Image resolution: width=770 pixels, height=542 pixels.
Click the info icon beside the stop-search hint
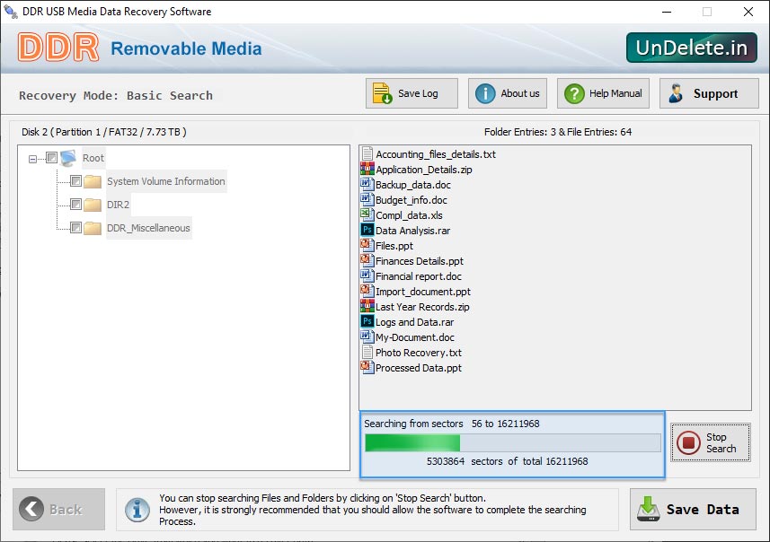pos(137,510)
